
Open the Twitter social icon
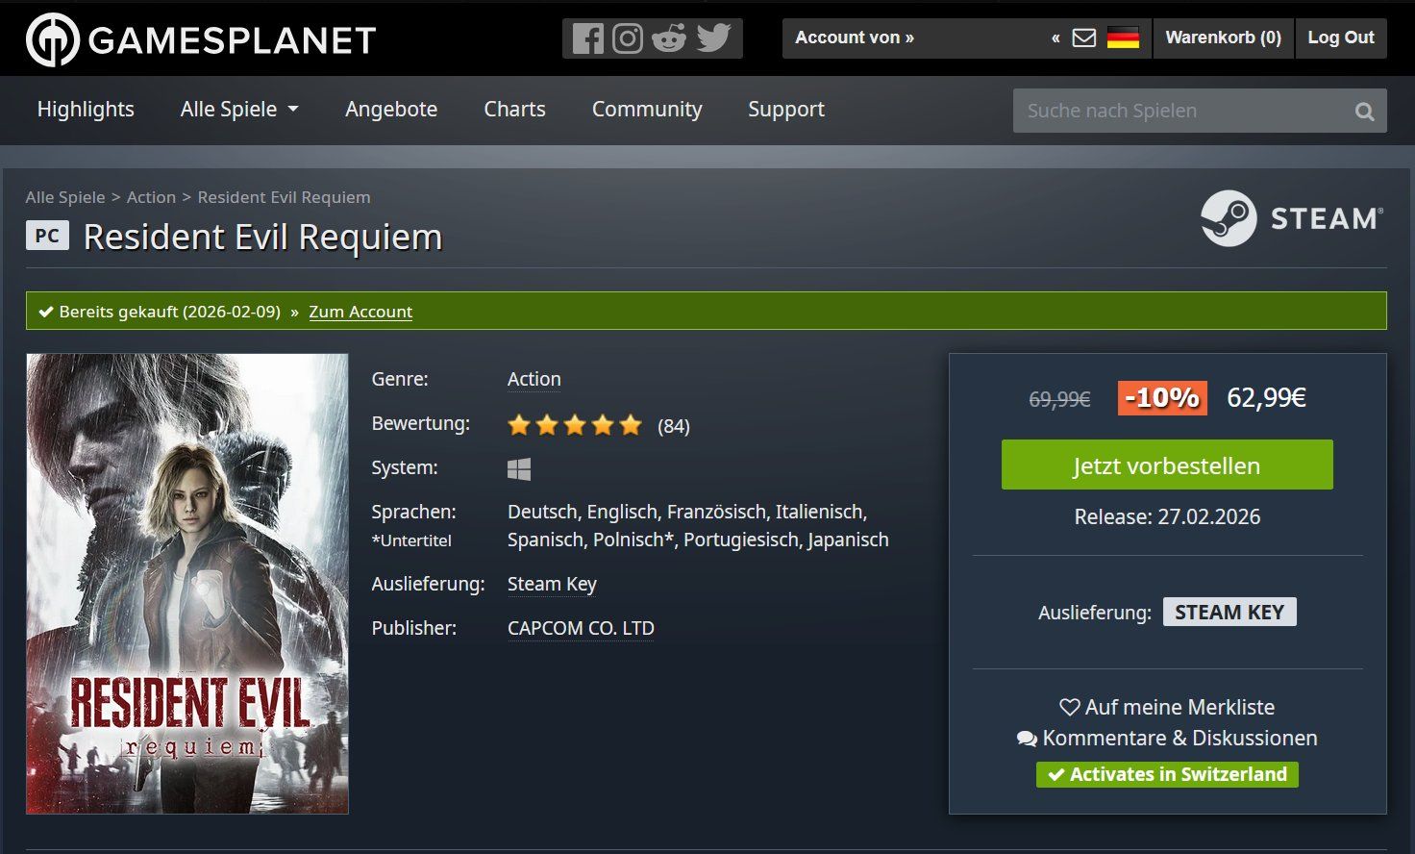713,38
